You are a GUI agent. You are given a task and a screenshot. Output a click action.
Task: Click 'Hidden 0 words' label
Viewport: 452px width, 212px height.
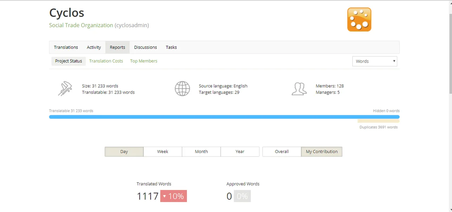386,111
